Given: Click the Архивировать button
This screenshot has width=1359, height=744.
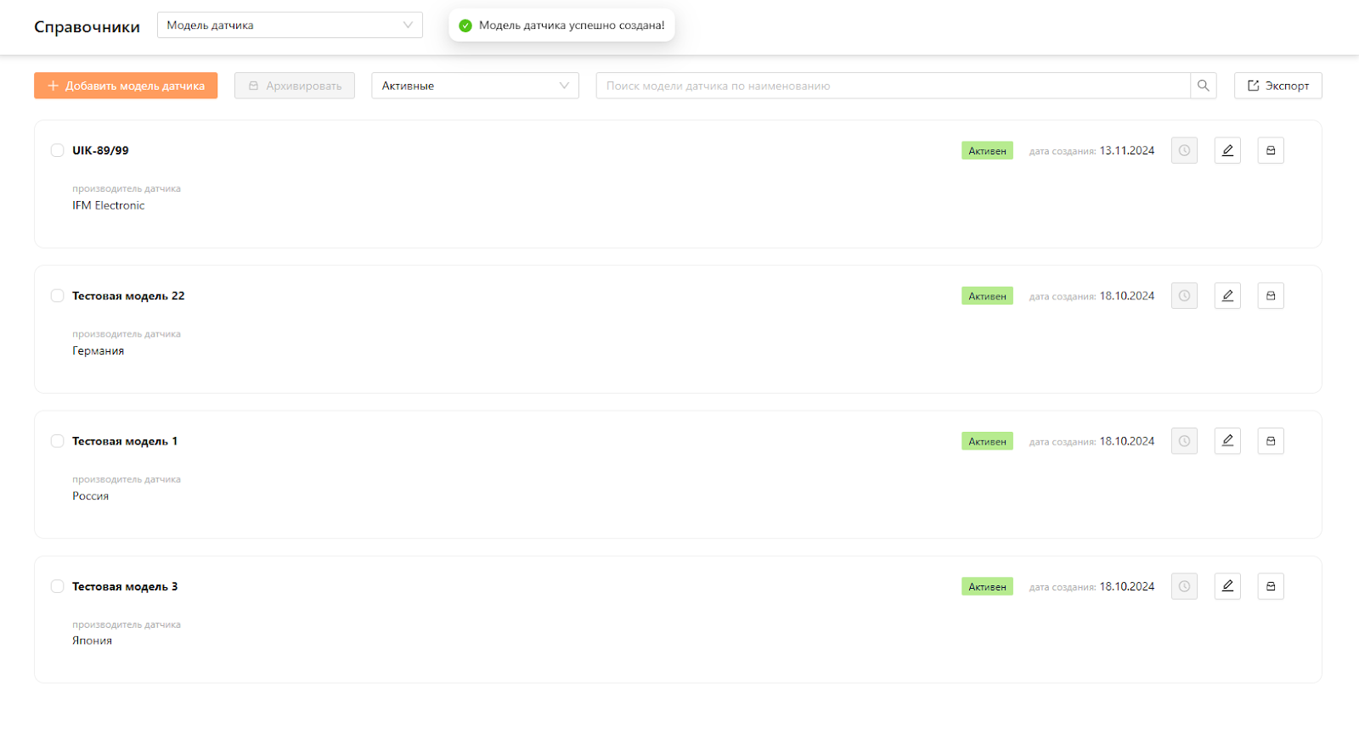Looking at the screenshot, I should 295,86.
